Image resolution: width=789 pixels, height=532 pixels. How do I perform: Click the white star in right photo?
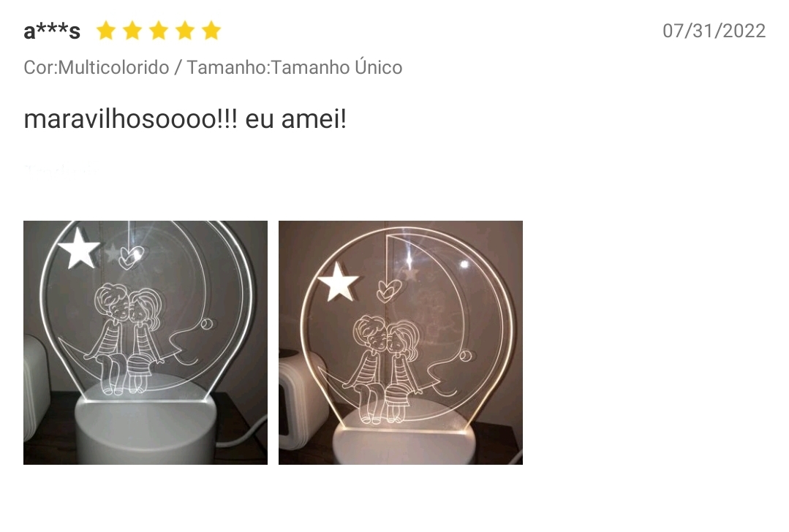(x=338, y=281)
